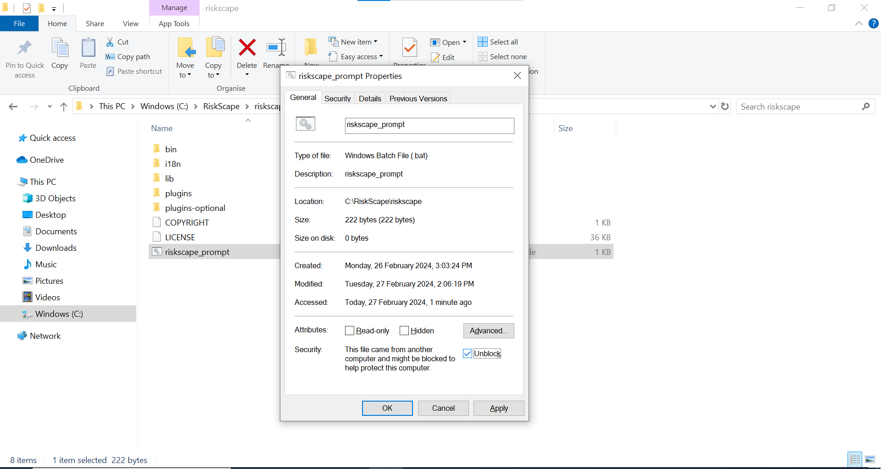Click the file name field riskscape_prompt
This screenshot has height=469, width=881.
429,126
